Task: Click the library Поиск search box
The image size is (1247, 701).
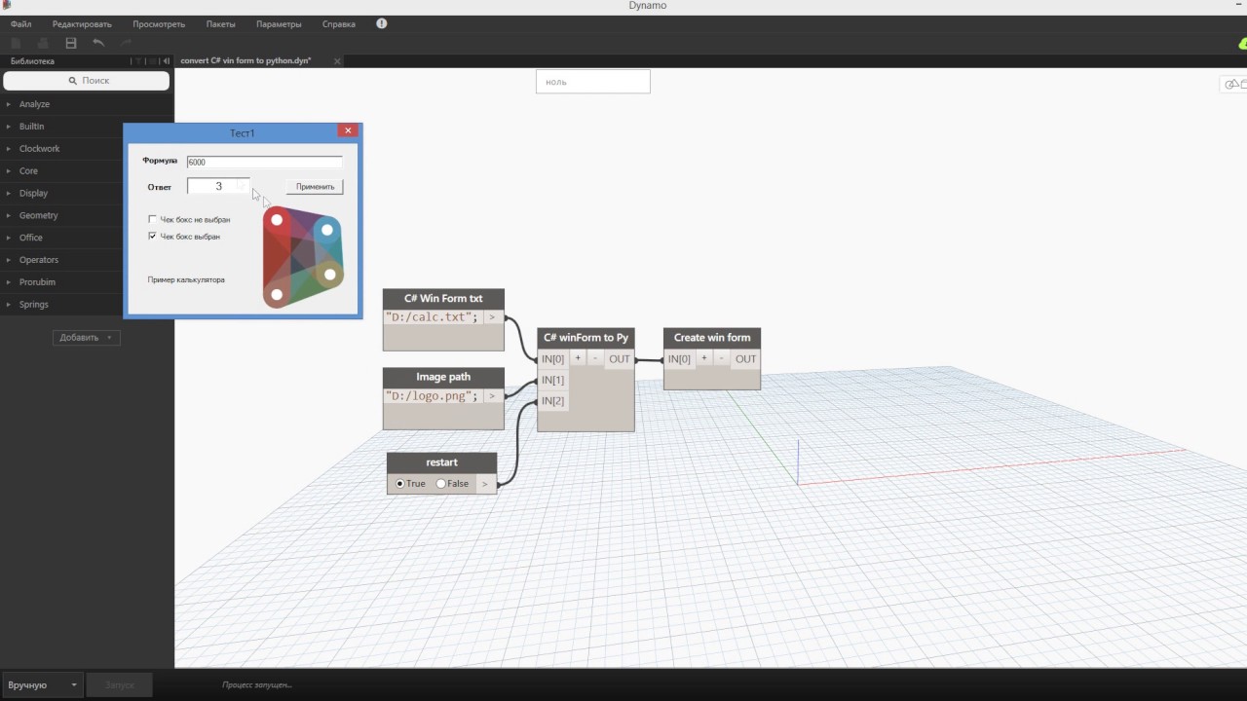Action: click(87, 81)
